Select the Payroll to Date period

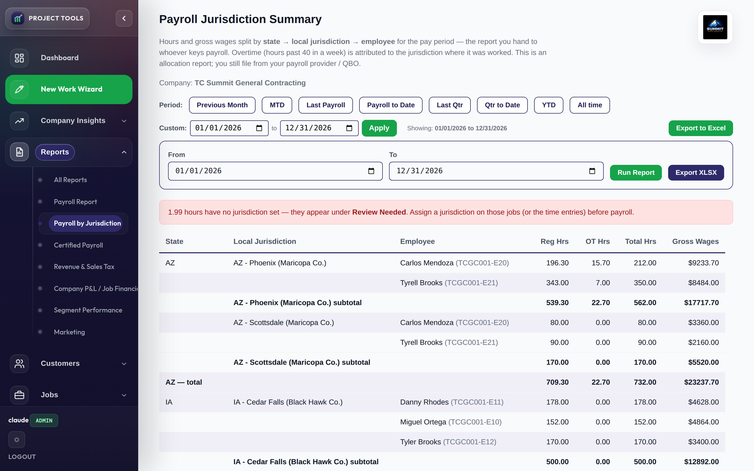point(391,105)
